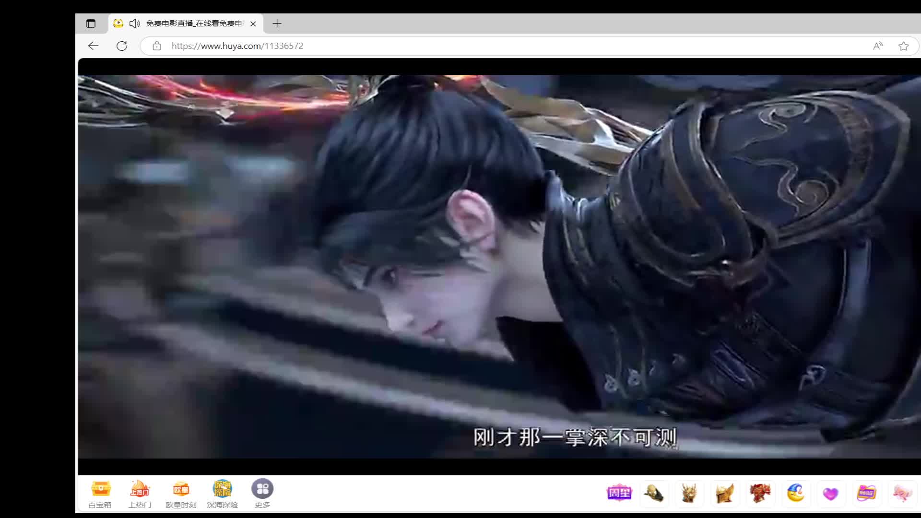Mute the tab using the speaker icon
This screenshot has width=921, height=518.
pyautogui.click(x=135, y=24)
